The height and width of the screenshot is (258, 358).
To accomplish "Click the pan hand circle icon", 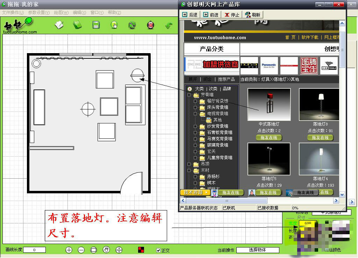I will (106, 250).
